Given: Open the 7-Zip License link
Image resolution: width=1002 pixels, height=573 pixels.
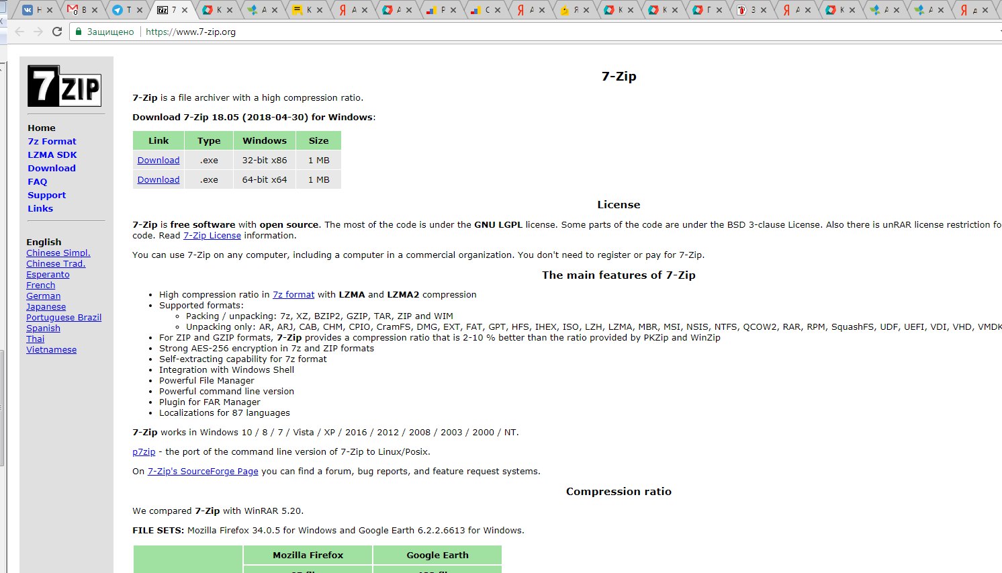Looking at the screenshot, I should (212, 235).
